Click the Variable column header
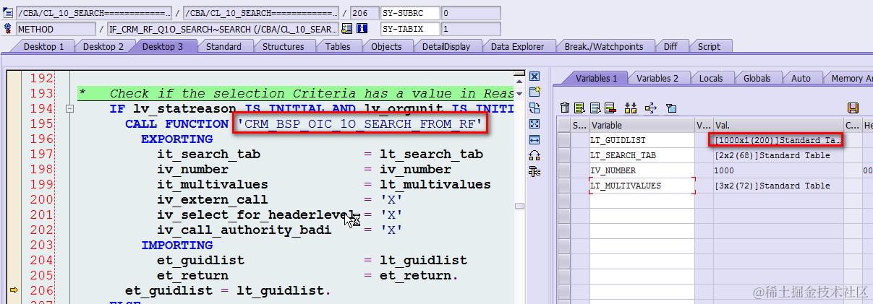This screenshot has height=304, width=873. [x=642, y=126]
